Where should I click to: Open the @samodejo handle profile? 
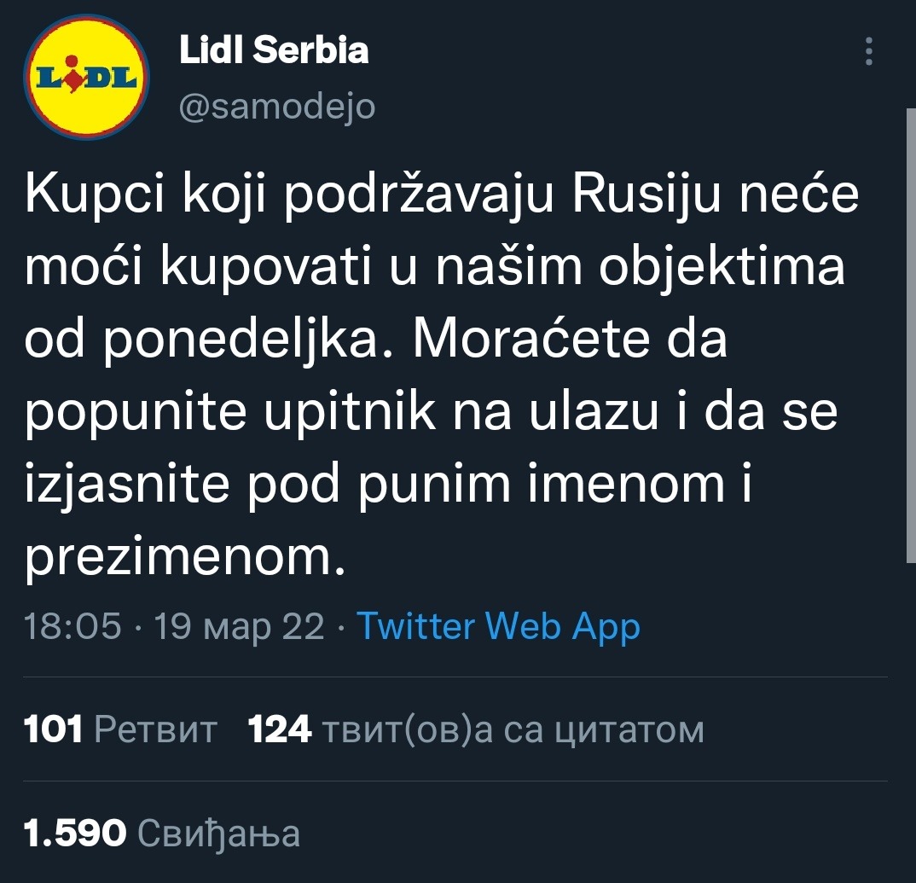(277, 107)
